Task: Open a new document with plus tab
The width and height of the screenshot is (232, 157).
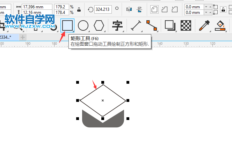Action: (23, 37)
